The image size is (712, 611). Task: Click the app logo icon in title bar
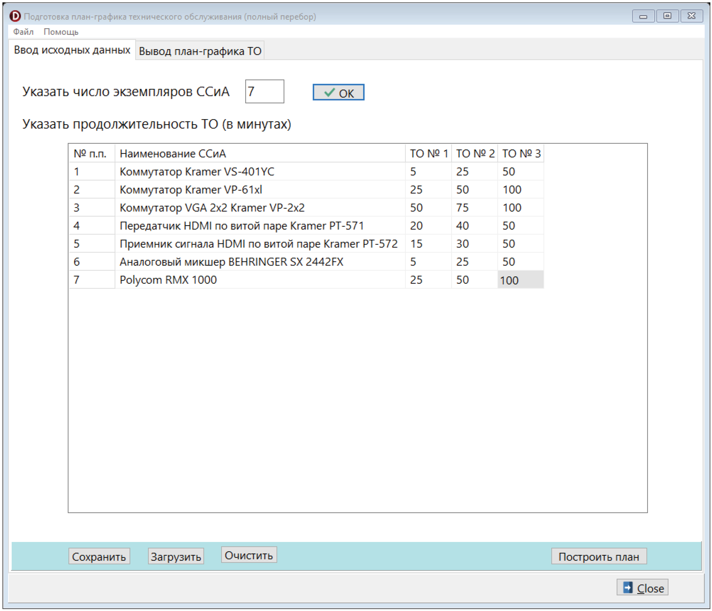(x=15, y=16)
